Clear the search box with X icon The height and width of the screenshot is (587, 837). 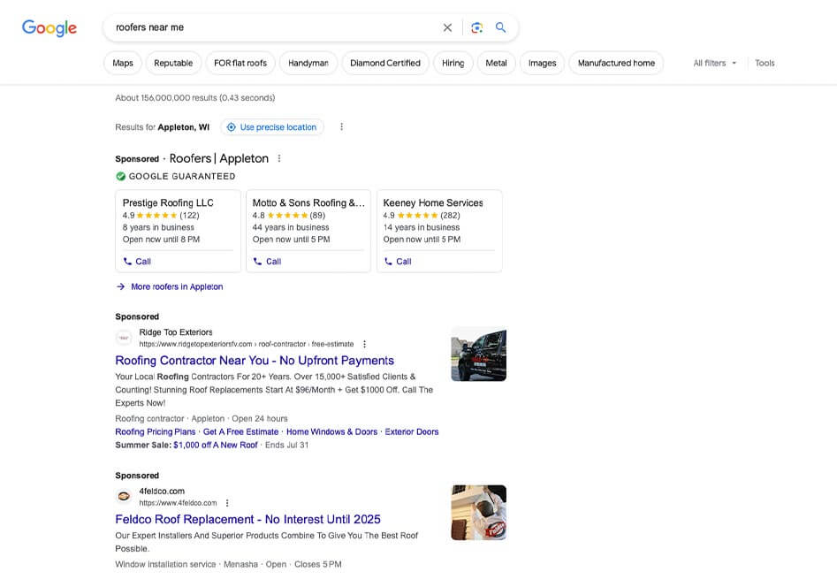click(447, 27)
